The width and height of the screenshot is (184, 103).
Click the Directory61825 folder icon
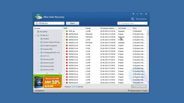tap(41, 59)
